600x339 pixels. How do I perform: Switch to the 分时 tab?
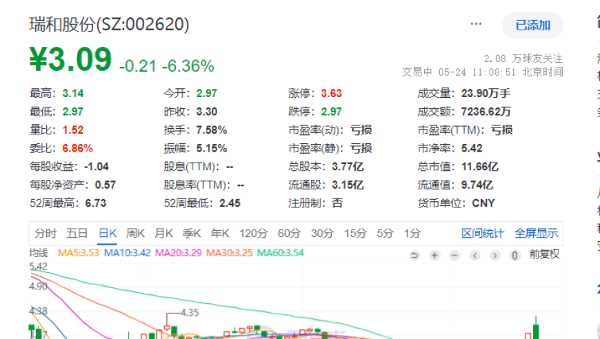46,233
